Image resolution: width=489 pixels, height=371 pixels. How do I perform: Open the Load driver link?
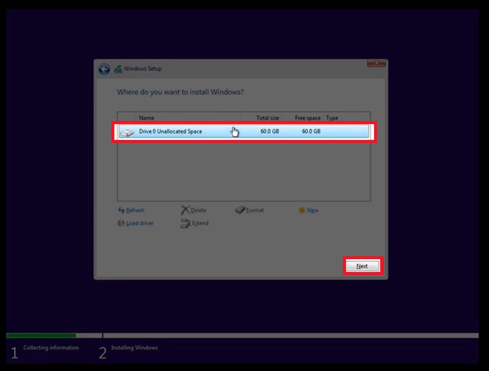click(x=140, y=223)
